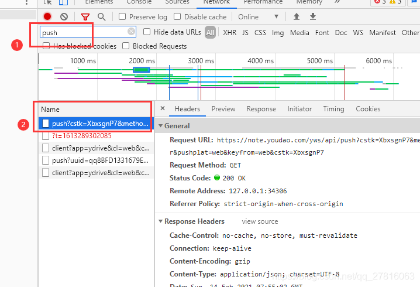The width and height of the screenshot is (420, 287).
Task: Collapse the Response Headers section
Action: (x=161, y=221)
